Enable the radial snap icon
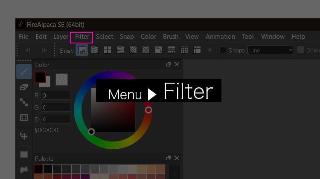The height and width of the screenshot is (179, 320). [133, 50]
